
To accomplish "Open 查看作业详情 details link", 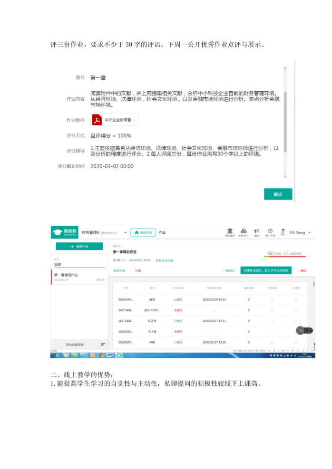I will tap(165, 260).
